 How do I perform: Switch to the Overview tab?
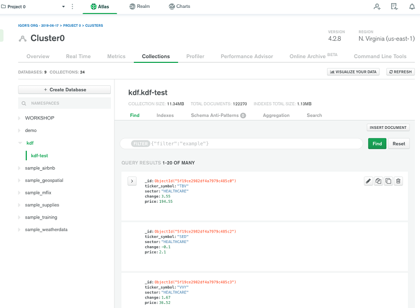point(38,57)
